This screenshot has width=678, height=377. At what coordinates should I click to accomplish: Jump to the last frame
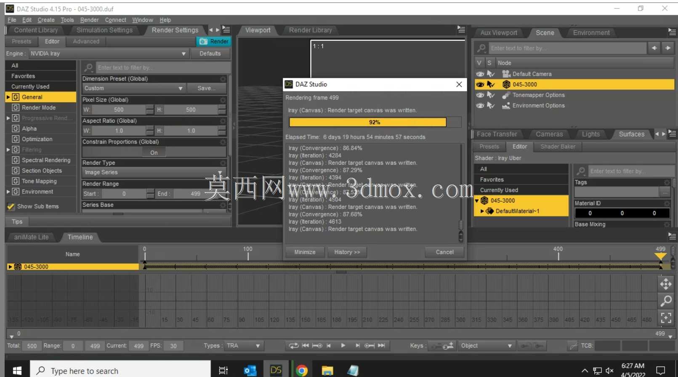381,345
